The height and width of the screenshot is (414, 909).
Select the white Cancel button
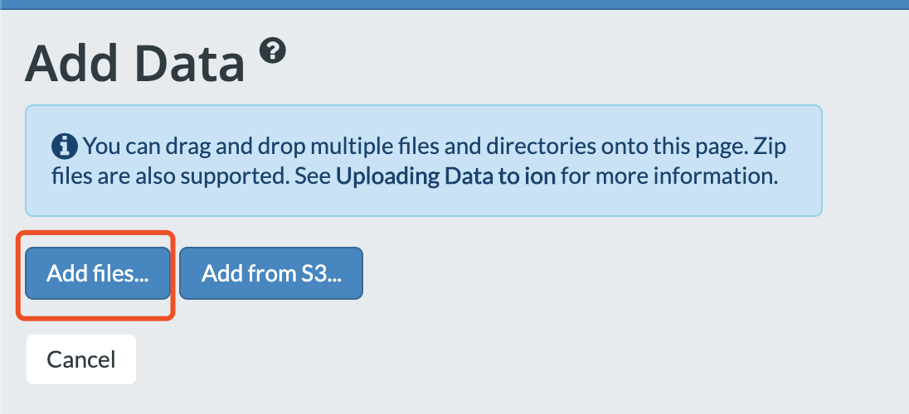(81, 359)
